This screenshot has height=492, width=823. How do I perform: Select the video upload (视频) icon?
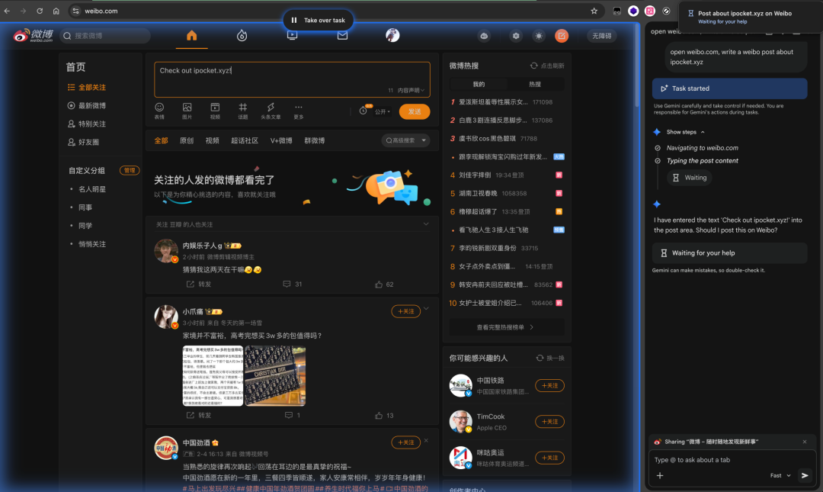coord(216,111)
